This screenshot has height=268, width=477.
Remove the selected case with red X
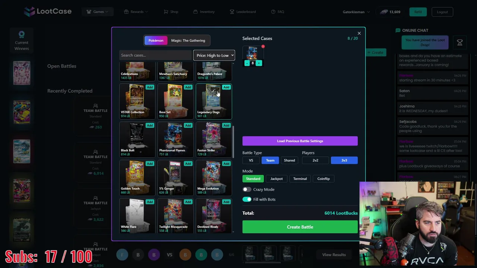point(263,47)
